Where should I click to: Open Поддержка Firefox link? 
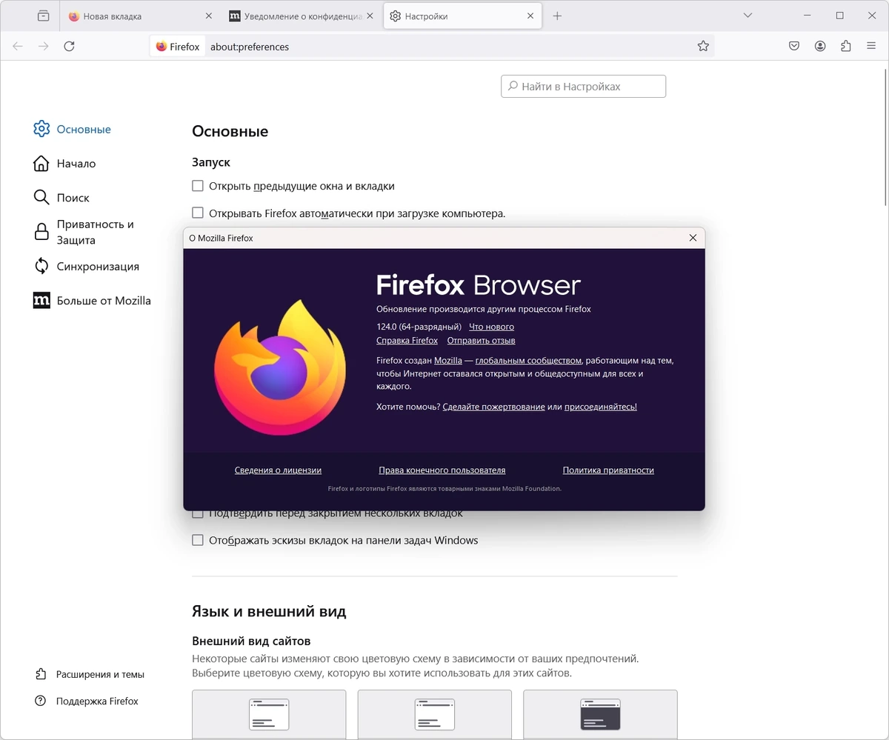click(87, 701)
